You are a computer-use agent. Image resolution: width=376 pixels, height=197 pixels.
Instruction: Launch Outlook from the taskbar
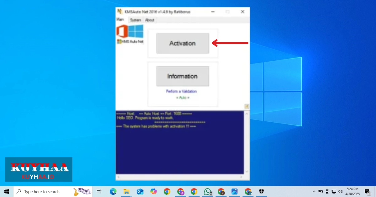point(140,192)
